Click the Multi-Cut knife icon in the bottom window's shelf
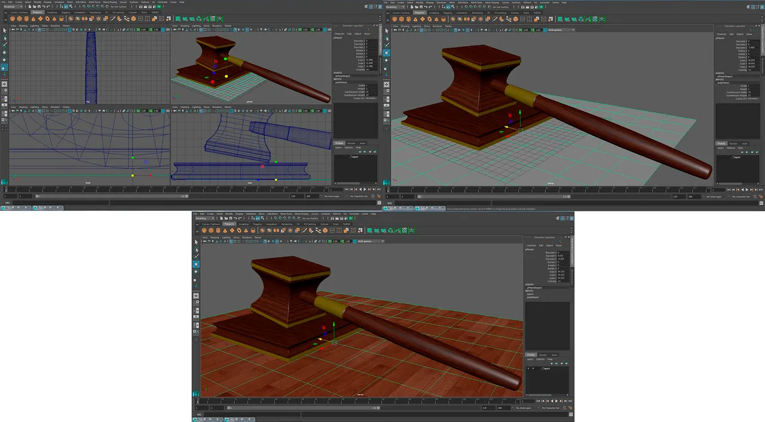 304,230
